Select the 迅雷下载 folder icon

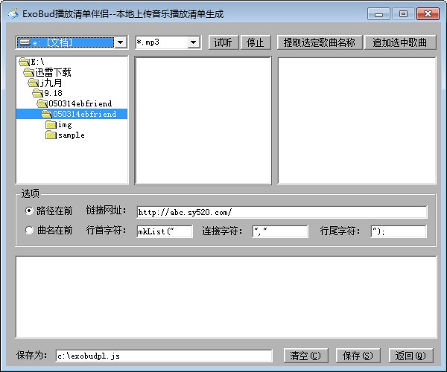[x=29, y=72]
